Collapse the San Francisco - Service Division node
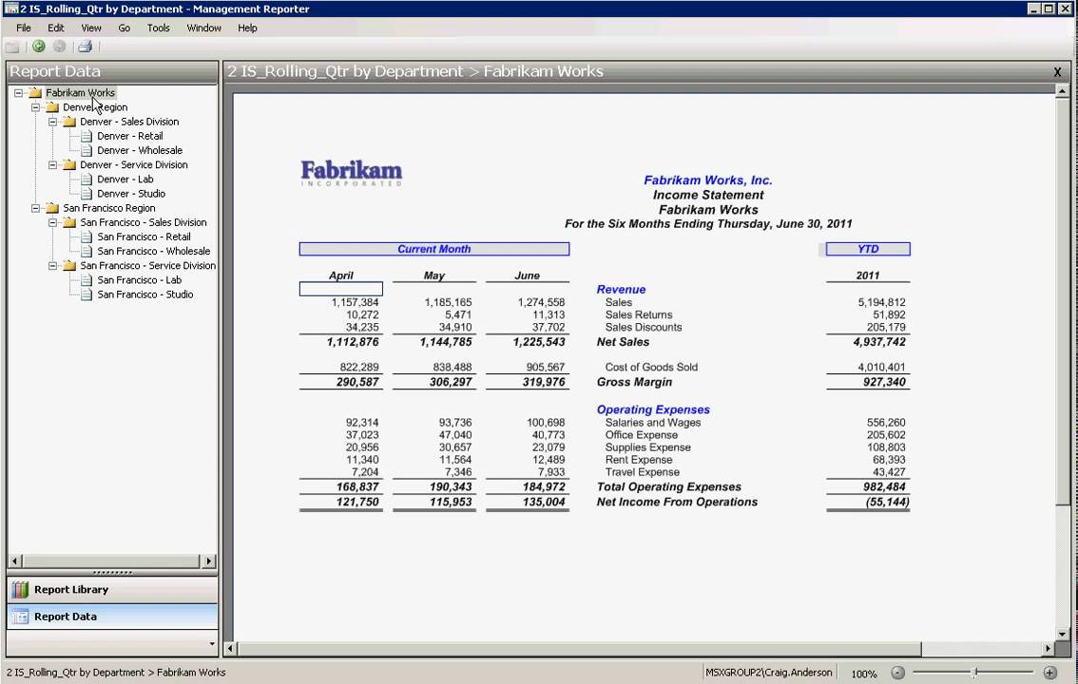This screenshot has width=1078, height=684. 53,266
